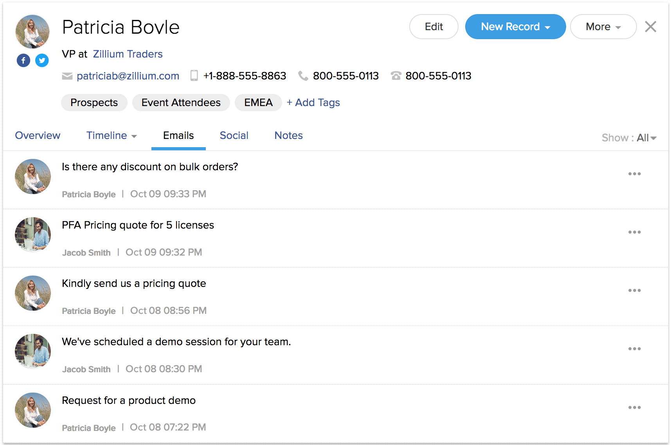This screenshot has width=671, height=445.
Task: Open options for PFA Pricing quote email
Action: 634,232
